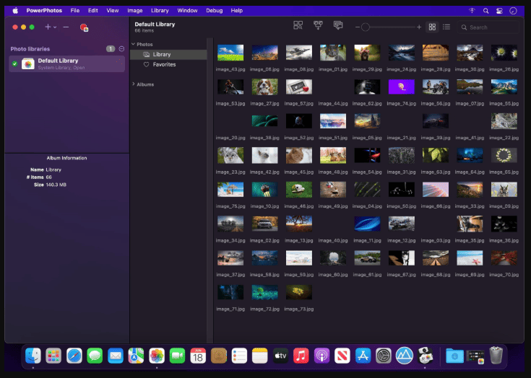
Task: Open the Debug menu
Action: 215,11
